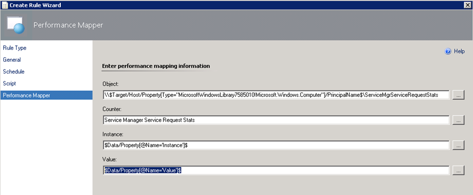Viewport: 473px width, 195px height.
Task: Open the browse button beside Value field
Action: (458, 170)
